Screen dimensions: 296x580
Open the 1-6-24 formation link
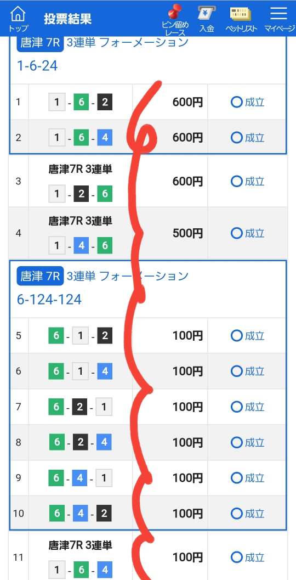37,66
